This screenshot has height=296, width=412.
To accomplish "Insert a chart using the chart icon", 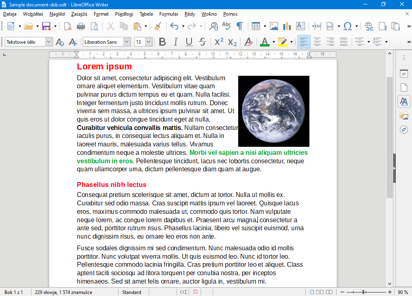I will click(287, 26).
